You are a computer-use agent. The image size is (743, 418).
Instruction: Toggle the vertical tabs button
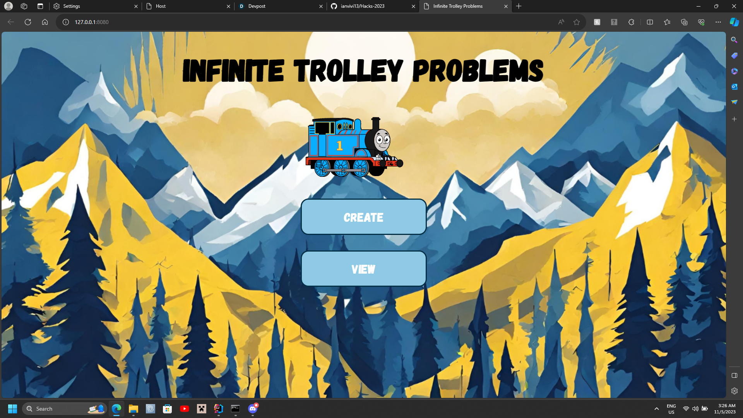(x=40, y=6)
